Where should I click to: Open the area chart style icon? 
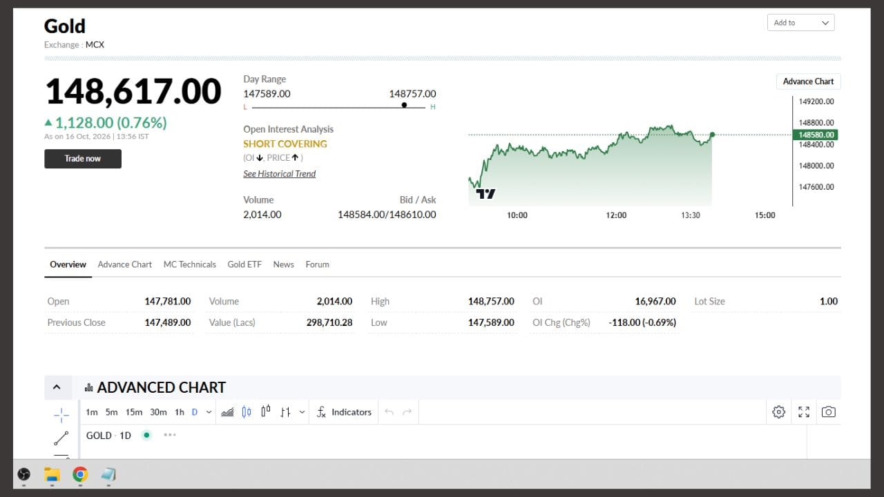coord(227,412)
